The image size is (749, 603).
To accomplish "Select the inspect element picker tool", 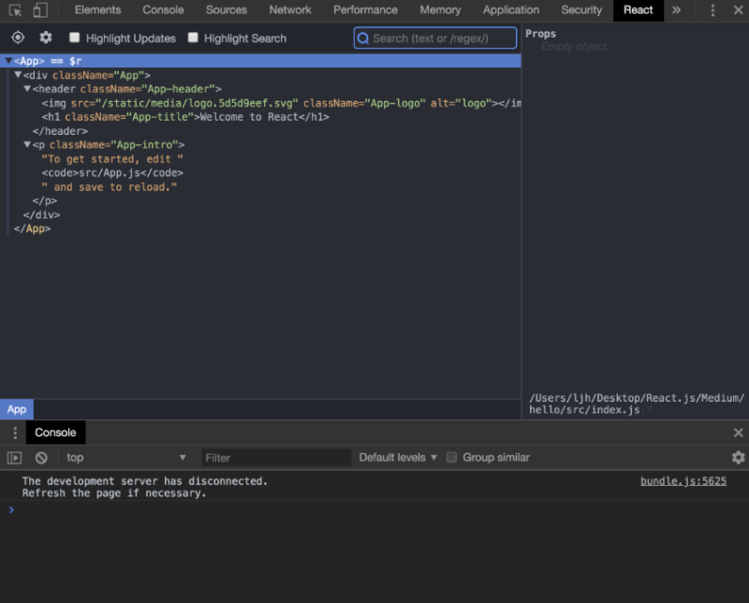I will coord(15,9).
